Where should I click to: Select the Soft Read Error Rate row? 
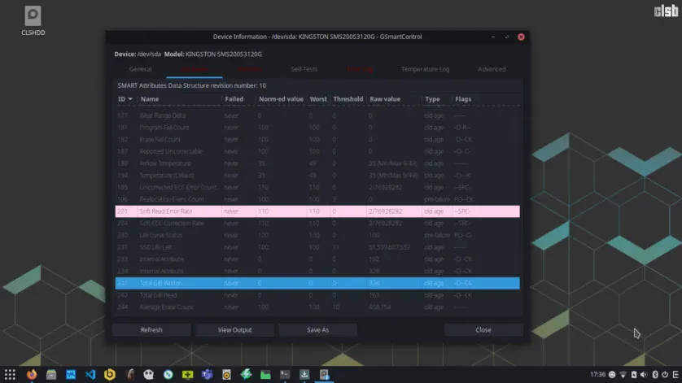coord(317,211)
